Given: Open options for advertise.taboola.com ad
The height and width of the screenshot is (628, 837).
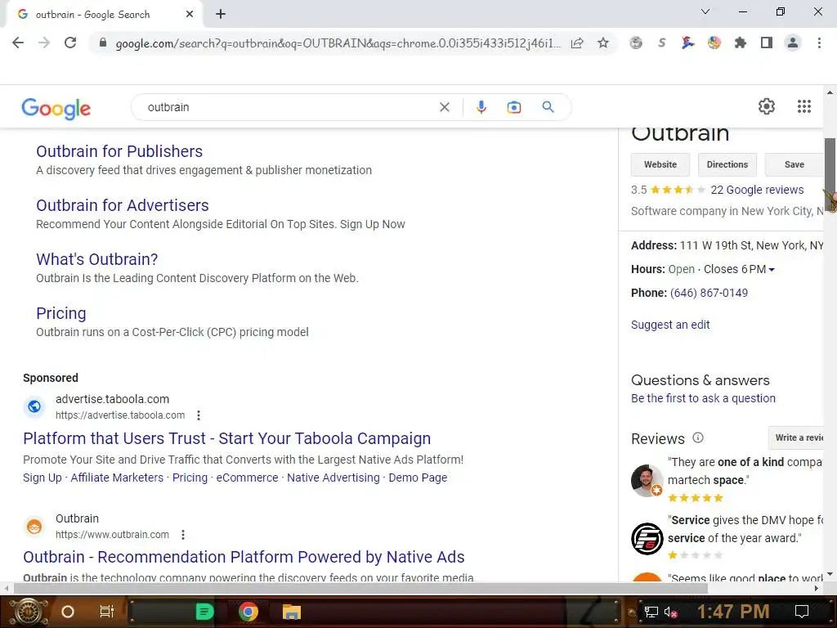Looking at the screenshot, I should [x=199, y=415].
